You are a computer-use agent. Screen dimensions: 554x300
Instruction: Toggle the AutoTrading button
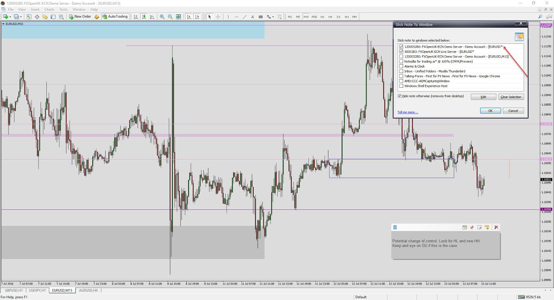point(115,17)
